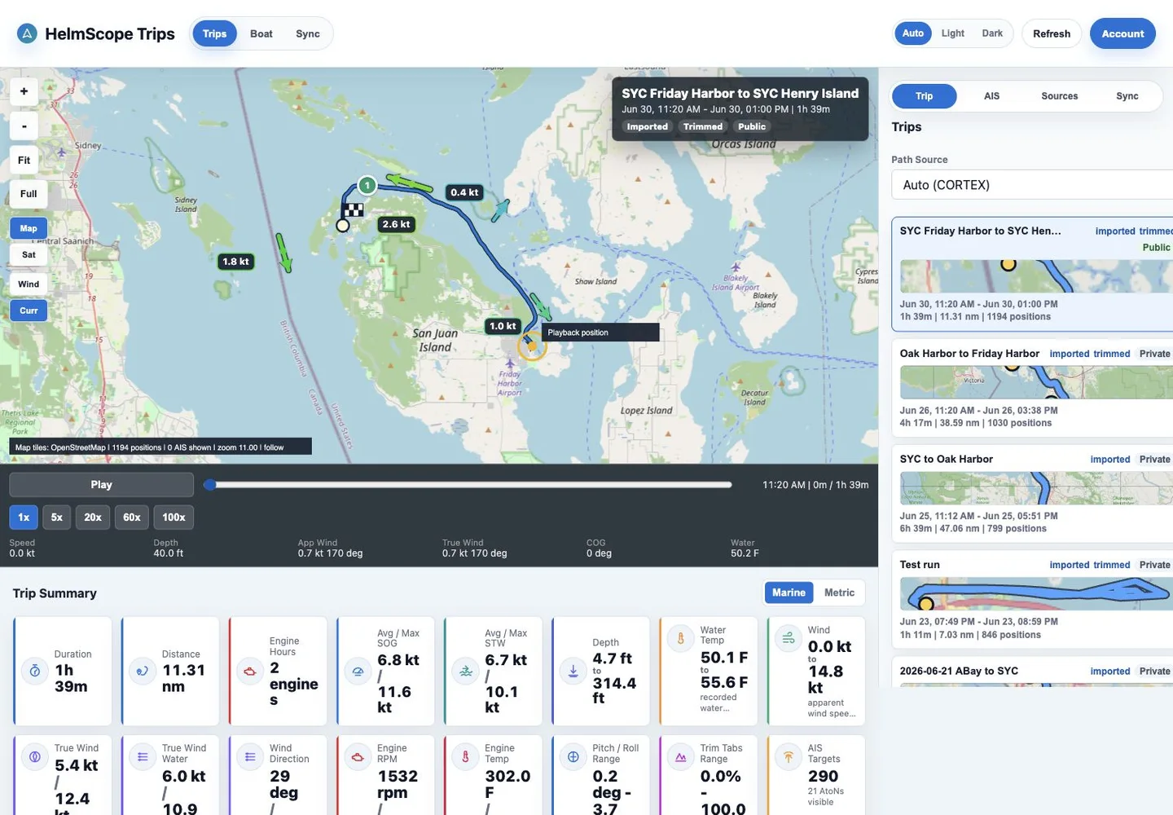The image size is (1173, 815).
Task: Click the Duration clock icon
Action: coord(34,671)
